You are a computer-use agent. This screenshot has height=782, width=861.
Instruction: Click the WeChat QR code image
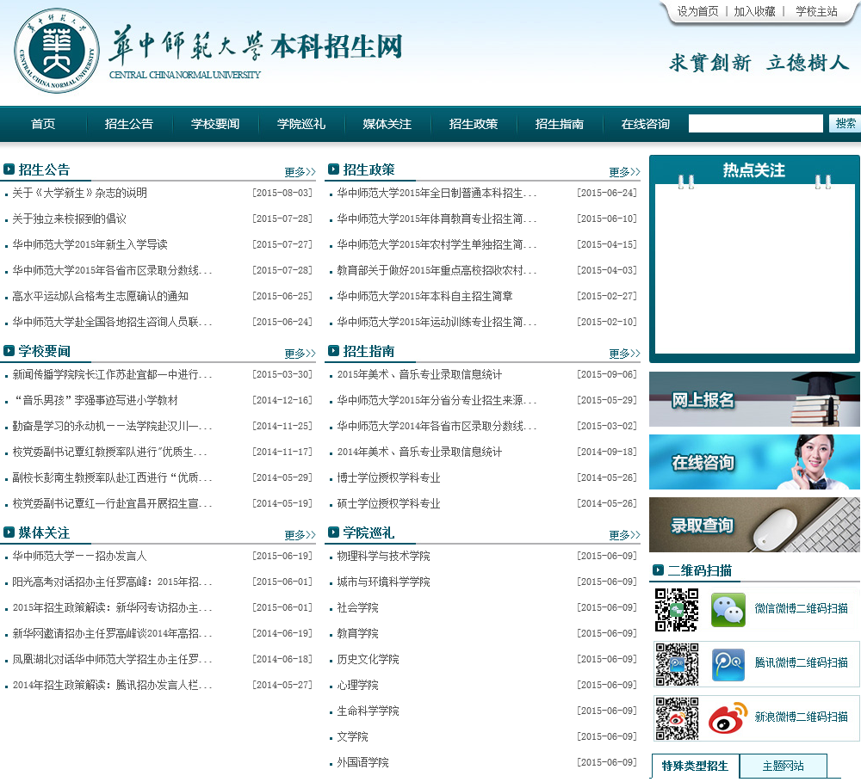[x=677, y=610]
